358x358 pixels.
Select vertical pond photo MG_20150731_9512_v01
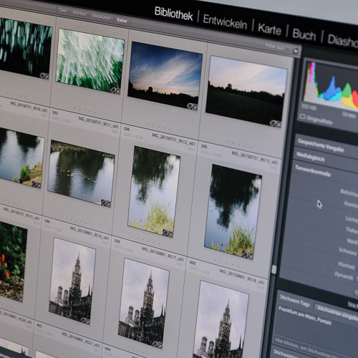pos(154,191)
